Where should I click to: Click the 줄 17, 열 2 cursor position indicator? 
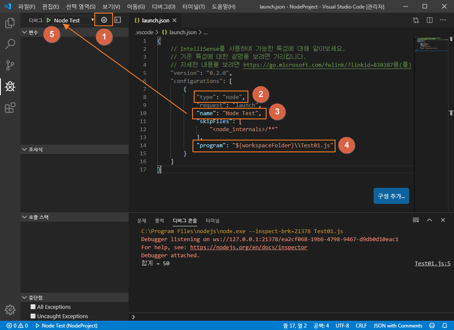coord(295,326)
